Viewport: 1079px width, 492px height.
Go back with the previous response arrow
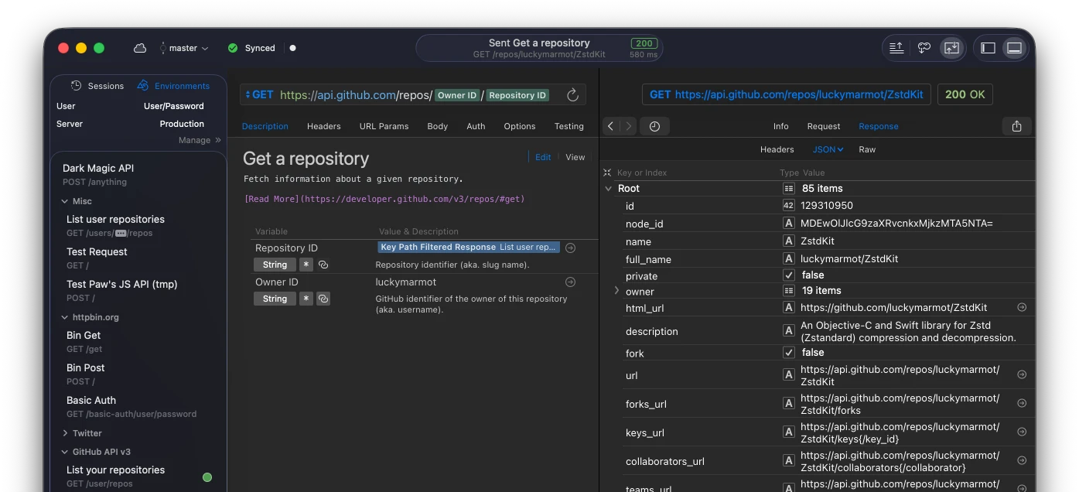[611, 126]
